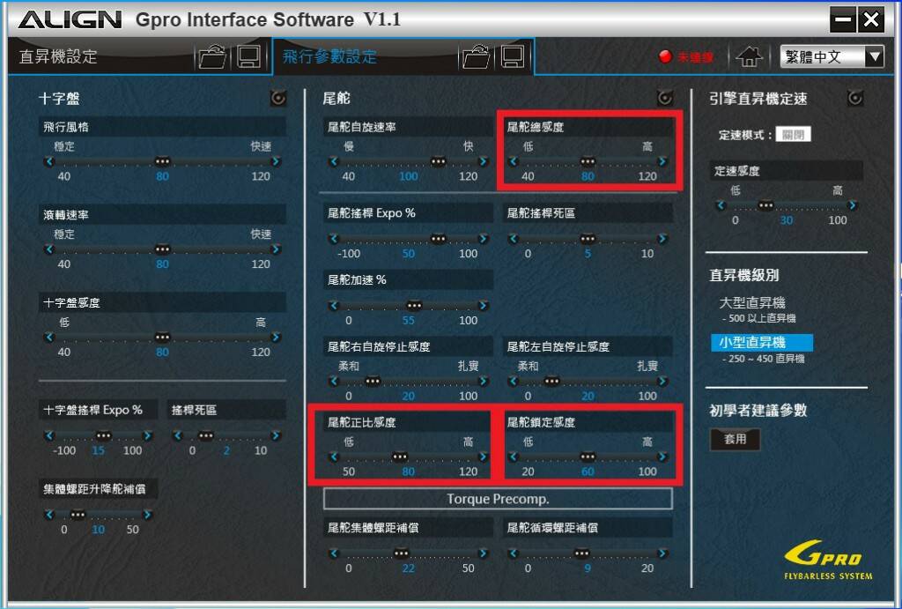This screenshot has height=609, width=902.
Task: Click 尾舵右自旋停止感度 slider handle
Action: 373,381
